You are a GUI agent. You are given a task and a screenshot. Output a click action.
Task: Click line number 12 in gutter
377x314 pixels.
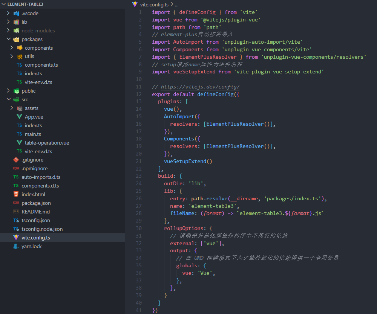(139, 94)
